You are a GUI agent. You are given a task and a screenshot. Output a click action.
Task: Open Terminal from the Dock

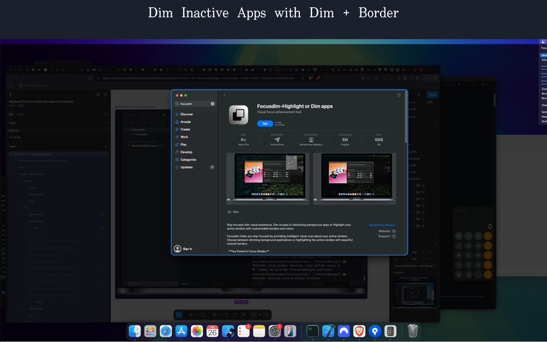click(313, 331)
